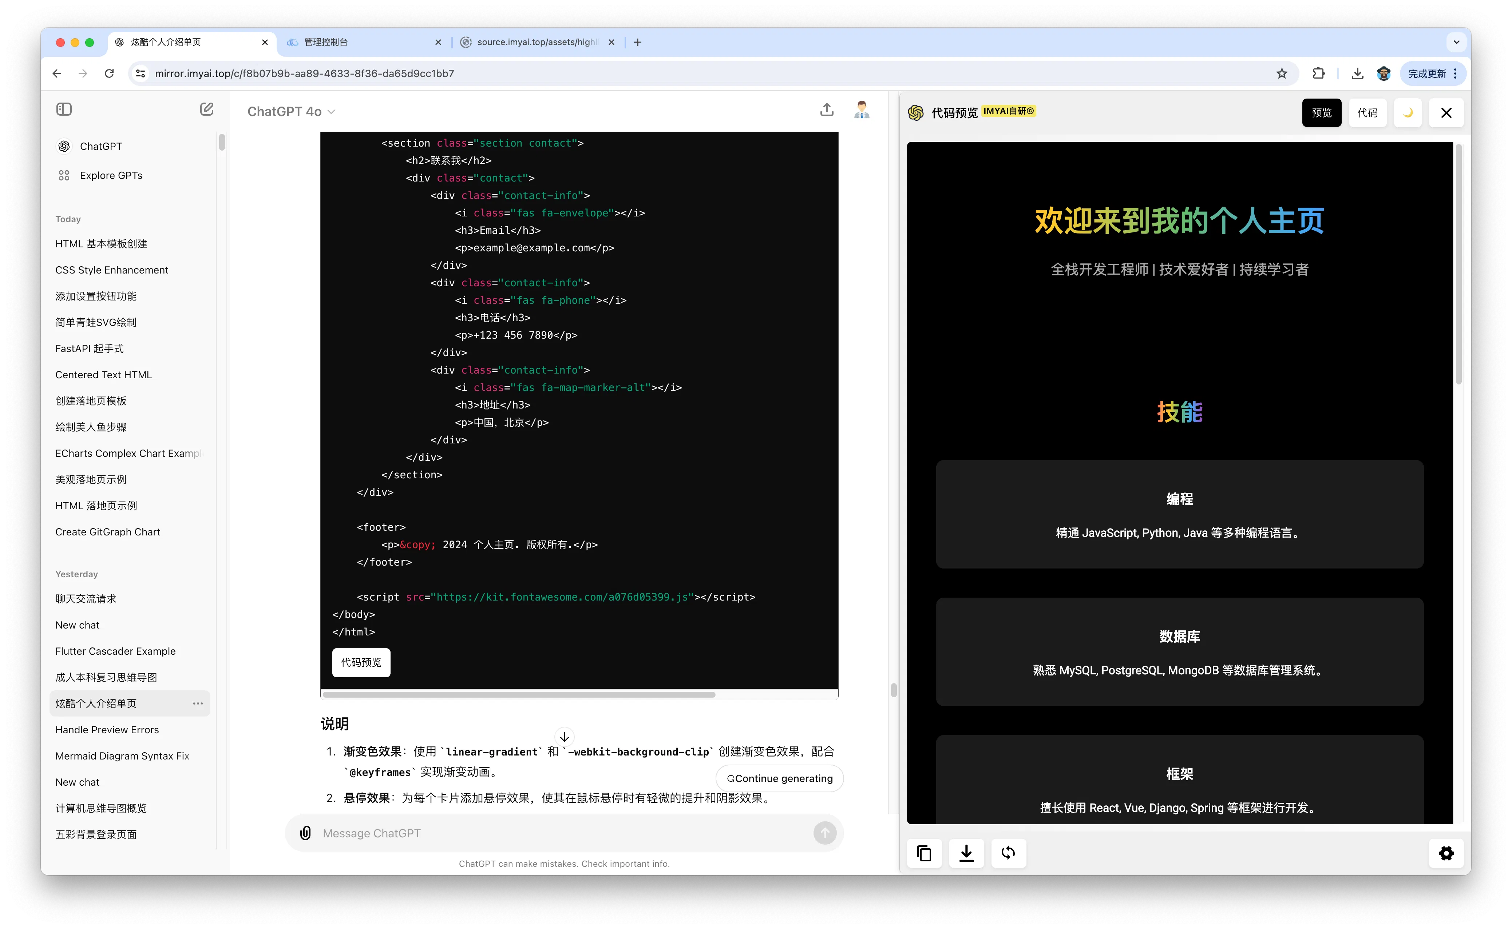Click the 编程 skill card in preview
Screen dimensions: 1512x929
pos(1179,514)
